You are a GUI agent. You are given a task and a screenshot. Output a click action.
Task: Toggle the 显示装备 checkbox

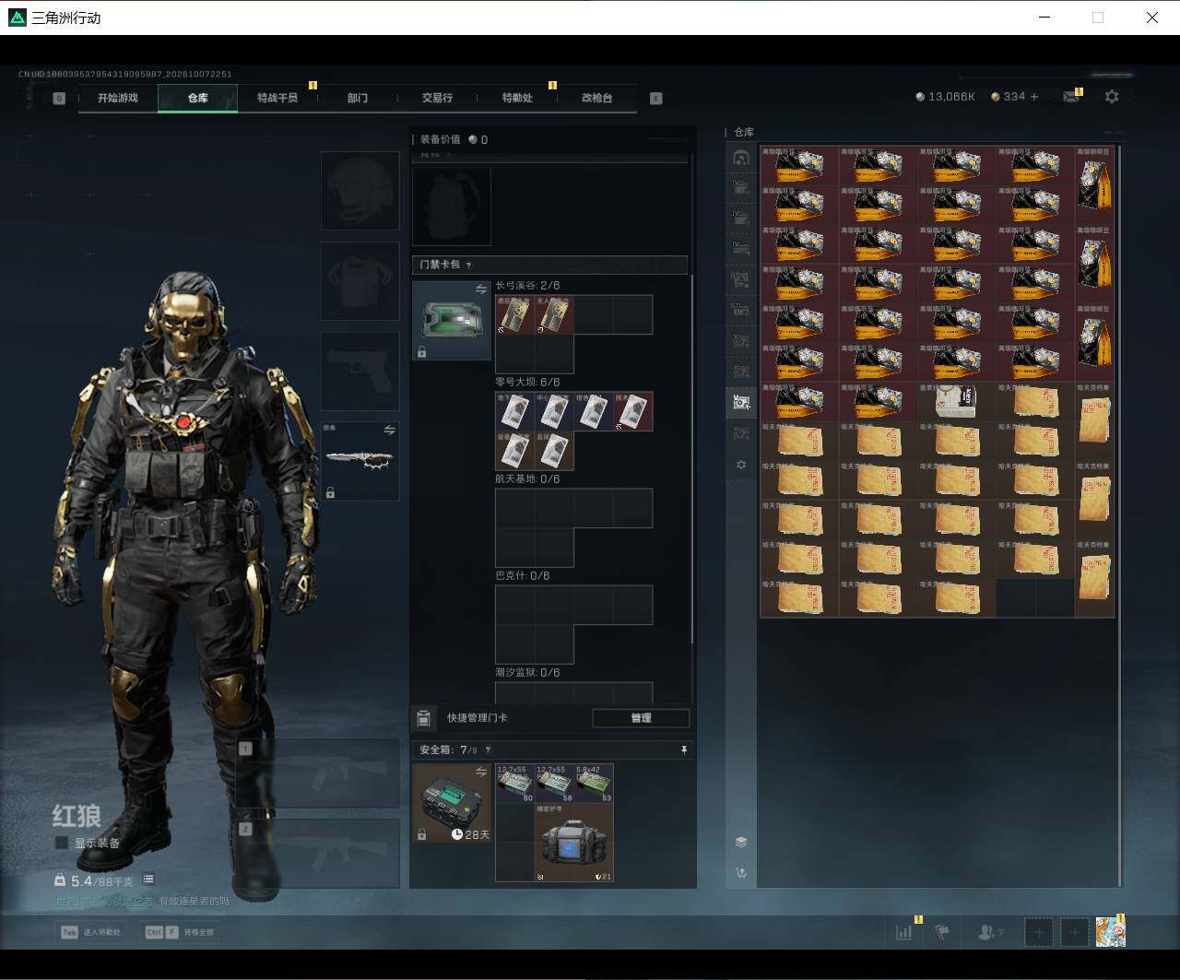62,843
